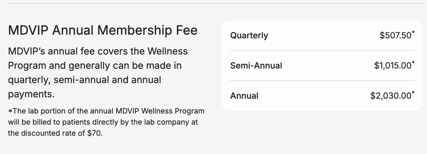Click the $2,030.00 annual price
427x154 pixels.
pos(390,96)
